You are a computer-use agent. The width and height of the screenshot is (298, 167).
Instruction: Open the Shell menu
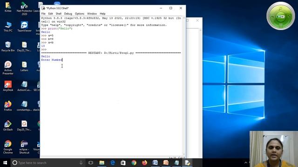[x=58, y=13]
